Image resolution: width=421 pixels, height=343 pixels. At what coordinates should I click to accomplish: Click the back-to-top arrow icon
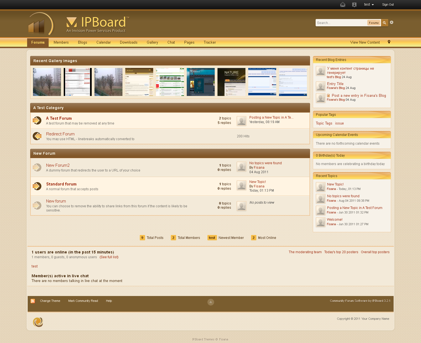211,302
